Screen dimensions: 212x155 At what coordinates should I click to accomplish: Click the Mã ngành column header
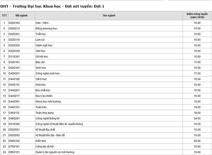(x=21, y=15)
